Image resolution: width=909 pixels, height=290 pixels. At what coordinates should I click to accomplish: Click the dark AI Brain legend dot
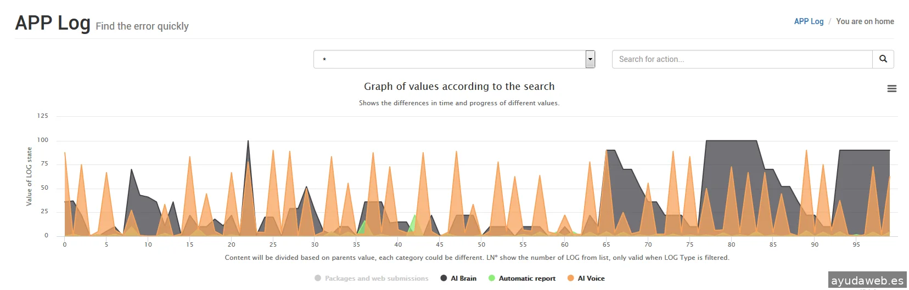click(444, 278)
